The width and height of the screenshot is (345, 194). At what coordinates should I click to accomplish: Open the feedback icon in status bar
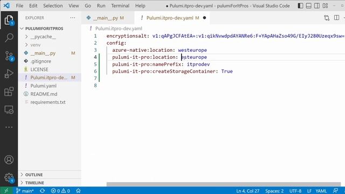335,191
